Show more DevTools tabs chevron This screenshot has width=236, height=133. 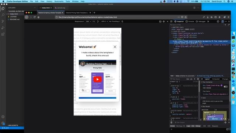tap(208, 21)
